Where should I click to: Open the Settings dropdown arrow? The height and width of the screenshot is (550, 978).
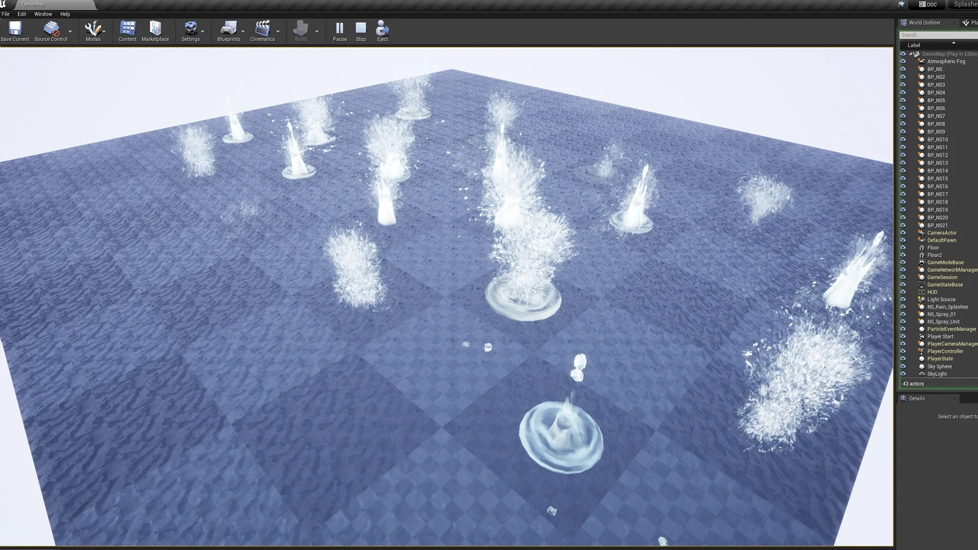click(x=203, y=32)
